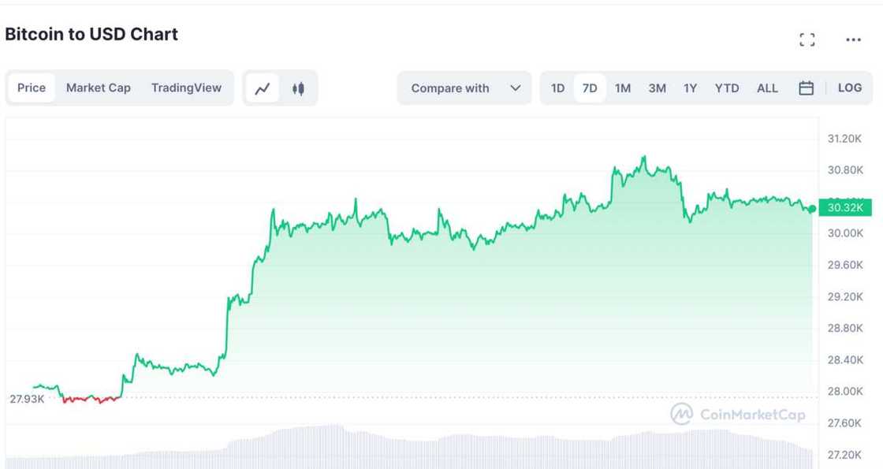Show the 1M time range
Viewport: 883px width, 469px height.
(623, 88)
